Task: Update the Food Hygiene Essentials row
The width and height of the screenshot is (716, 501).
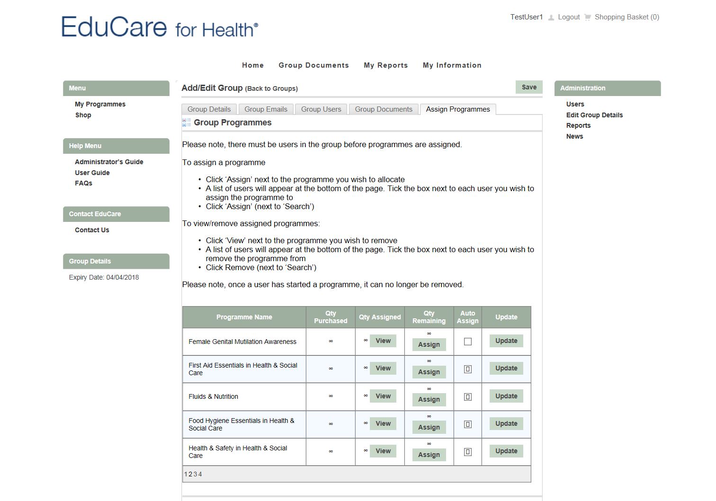Action: (506, 423)
